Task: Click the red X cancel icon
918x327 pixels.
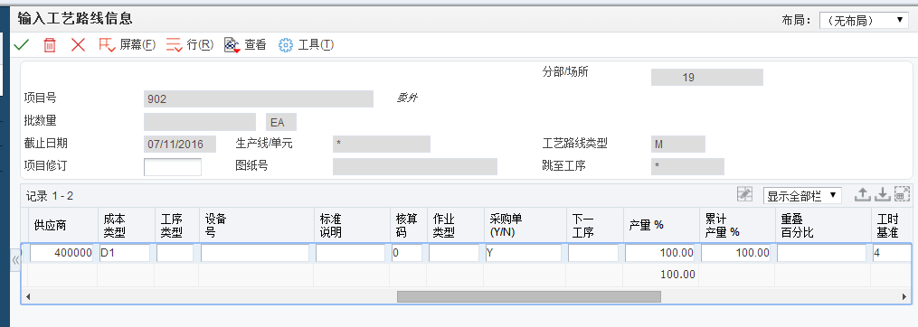Action: pos(78,45)
